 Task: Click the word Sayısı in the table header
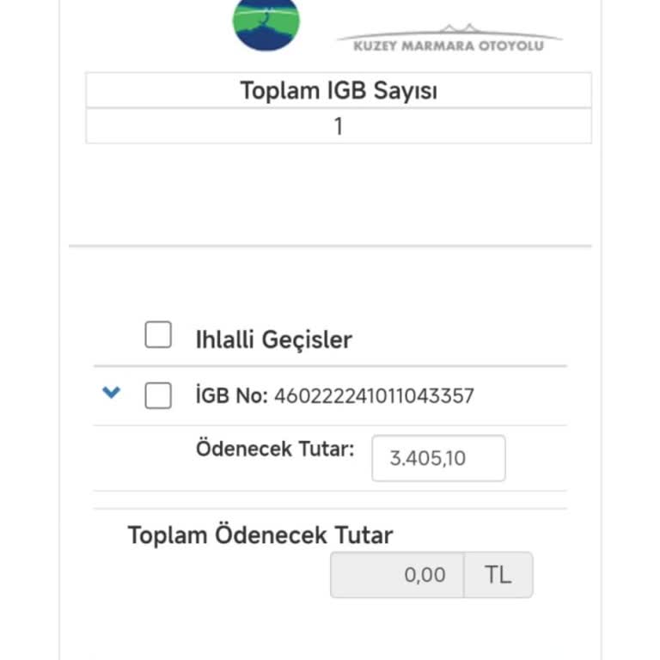(404, 90)
